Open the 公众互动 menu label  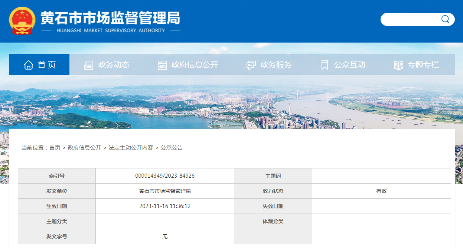click(x=350, y=65)
